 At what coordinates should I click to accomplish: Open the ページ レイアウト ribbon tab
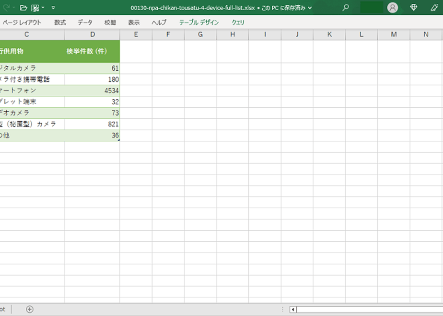(x=22, y=23)
